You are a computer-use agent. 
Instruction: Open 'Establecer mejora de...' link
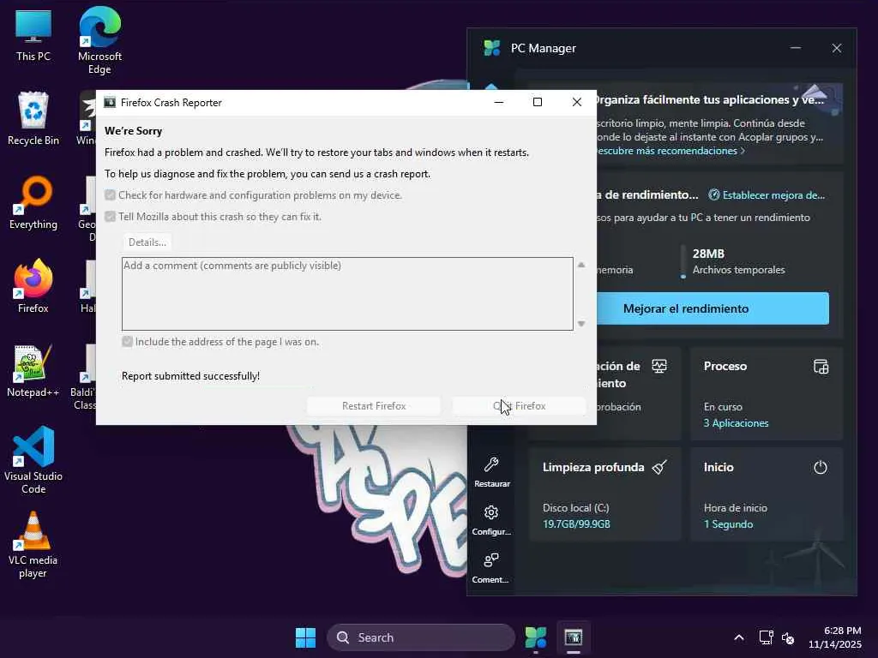coord(767,195)
